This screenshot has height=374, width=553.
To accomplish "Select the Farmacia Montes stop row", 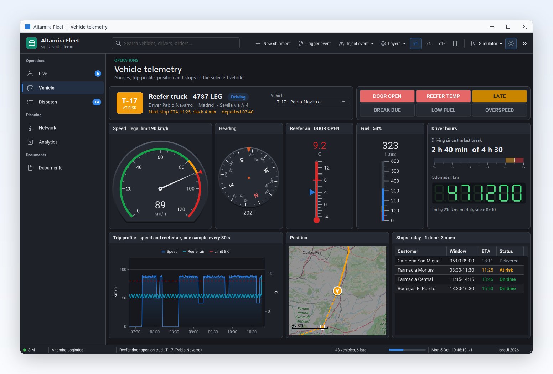I will 459,270.
